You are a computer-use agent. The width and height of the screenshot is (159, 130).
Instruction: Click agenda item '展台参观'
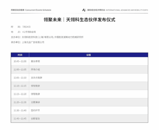(36, 61)
